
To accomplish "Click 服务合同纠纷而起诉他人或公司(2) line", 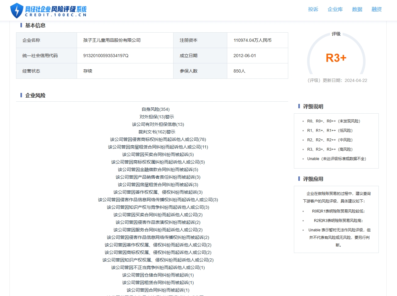I will 158,230.
